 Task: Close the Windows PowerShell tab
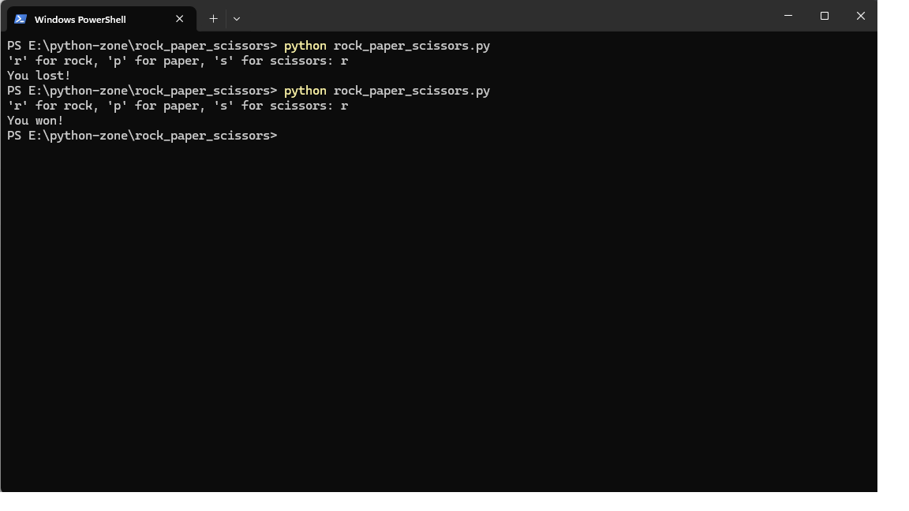179,19
